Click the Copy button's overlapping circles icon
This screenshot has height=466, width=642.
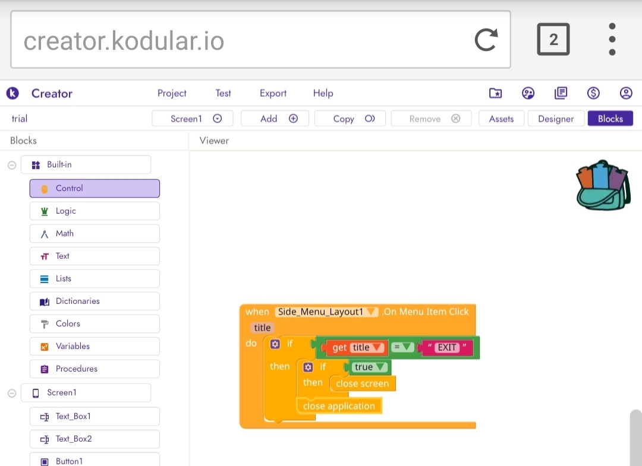(x=370, y=119)
